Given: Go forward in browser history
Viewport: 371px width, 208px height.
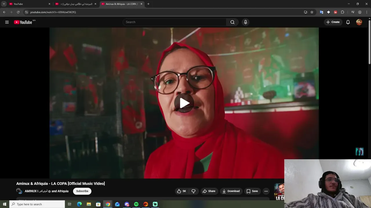Looking at the screenshot, I should (11, 12).
